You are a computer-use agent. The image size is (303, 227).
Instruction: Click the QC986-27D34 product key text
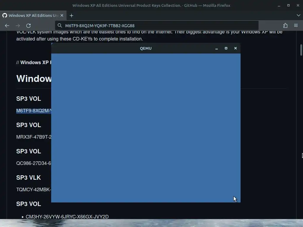[34, 163]
